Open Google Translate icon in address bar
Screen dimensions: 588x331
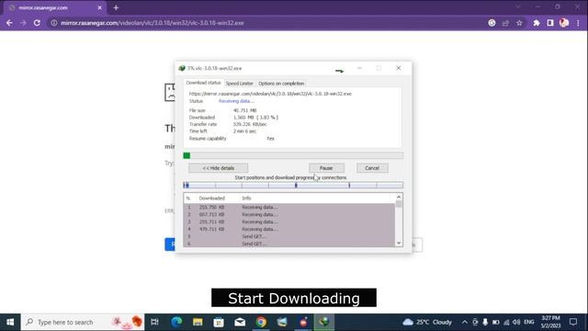tap(492, 23)
